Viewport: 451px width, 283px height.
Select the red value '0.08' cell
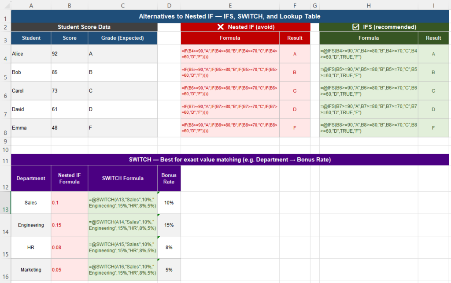click(69, 247)
